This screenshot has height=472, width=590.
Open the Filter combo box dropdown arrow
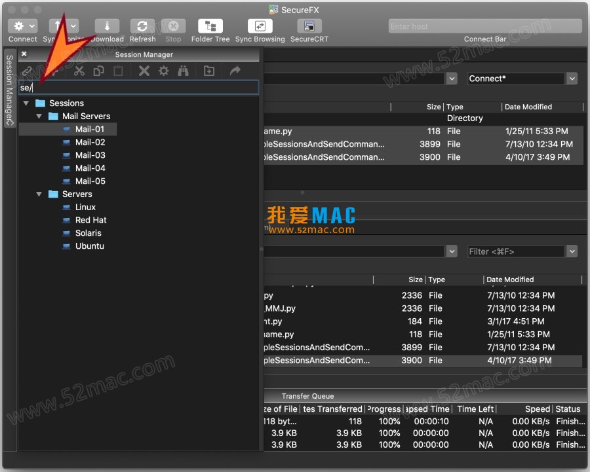(572, 251)
